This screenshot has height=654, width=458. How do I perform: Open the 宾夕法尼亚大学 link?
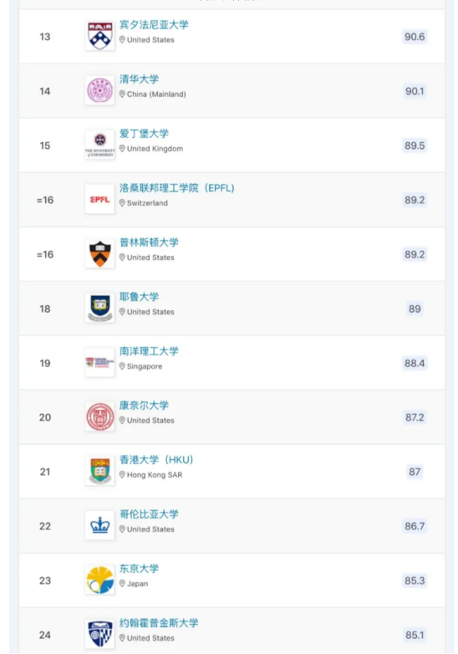pos(154,24)
